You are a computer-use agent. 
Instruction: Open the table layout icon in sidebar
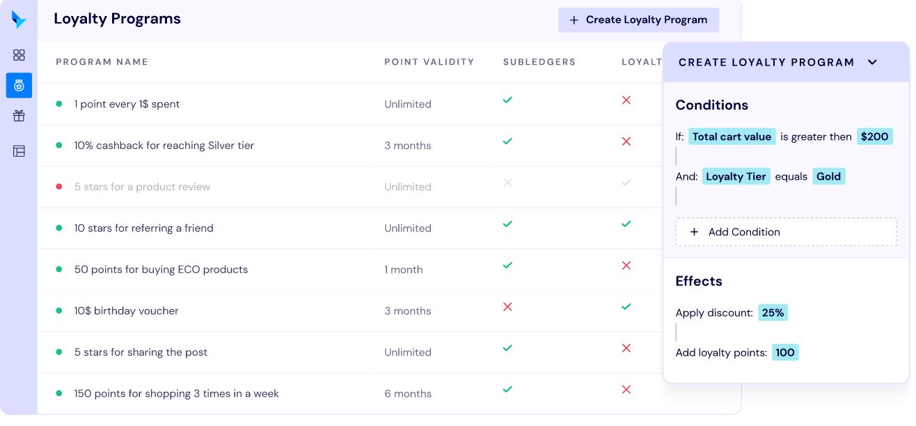point(19,150)
